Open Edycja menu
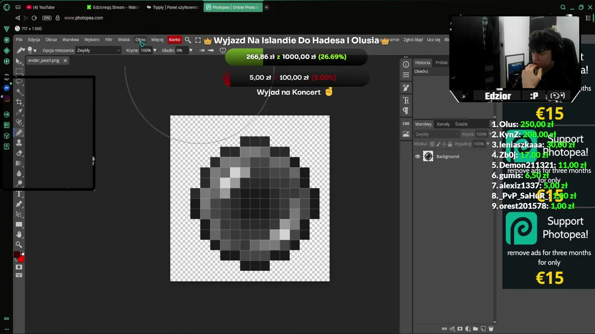595x334 pixels. click(34, 40)
